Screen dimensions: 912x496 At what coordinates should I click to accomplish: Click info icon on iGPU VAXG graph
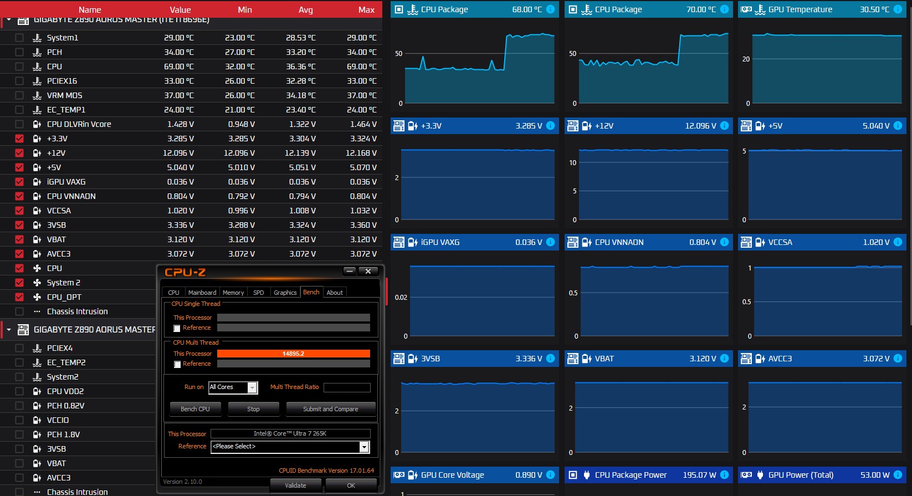click(x=550, y=242)
